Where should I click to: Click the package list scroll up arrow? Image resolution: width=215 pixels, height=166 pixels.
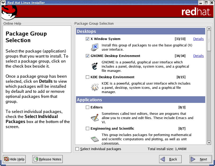point(209,29)
